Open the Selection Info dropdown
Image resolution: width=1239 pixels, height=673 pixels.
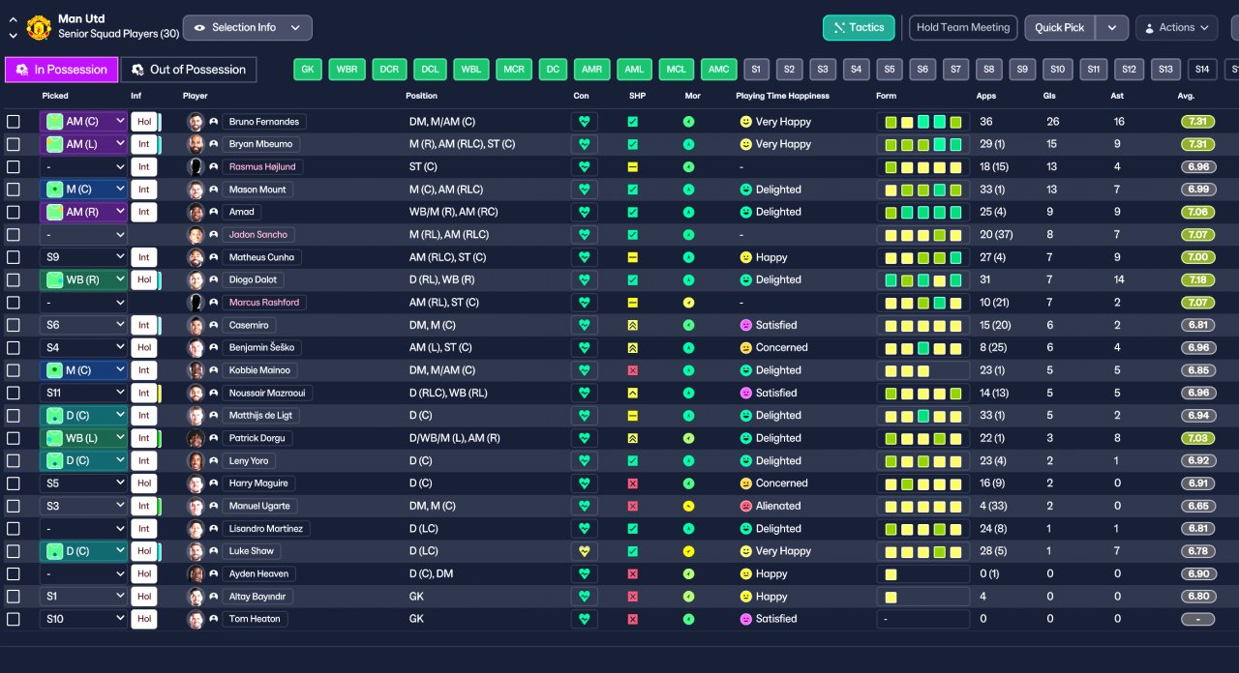tap(247, 28)
